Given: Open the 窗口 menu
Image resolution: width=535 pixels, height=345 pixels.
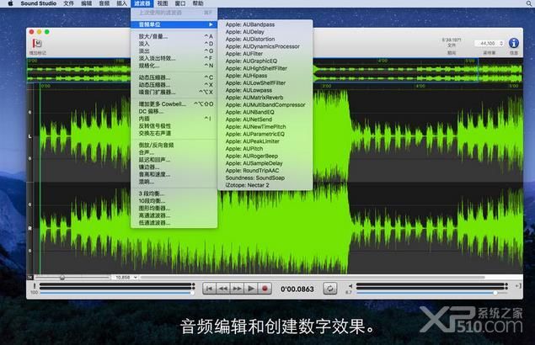Looking at the screenshot, I should 180,3.
